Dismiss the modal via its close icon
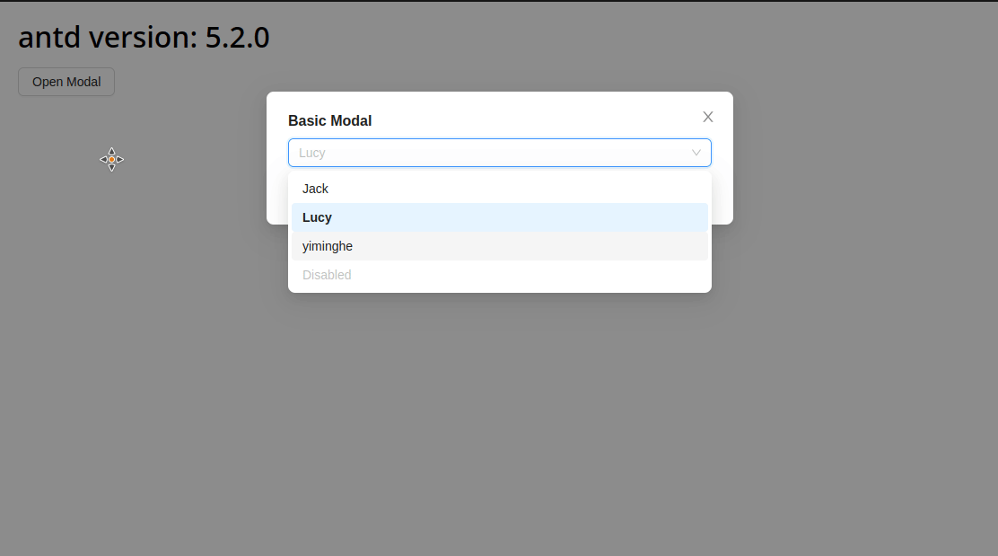This screenshot has width=998, height=556. (x=708, y=117)
